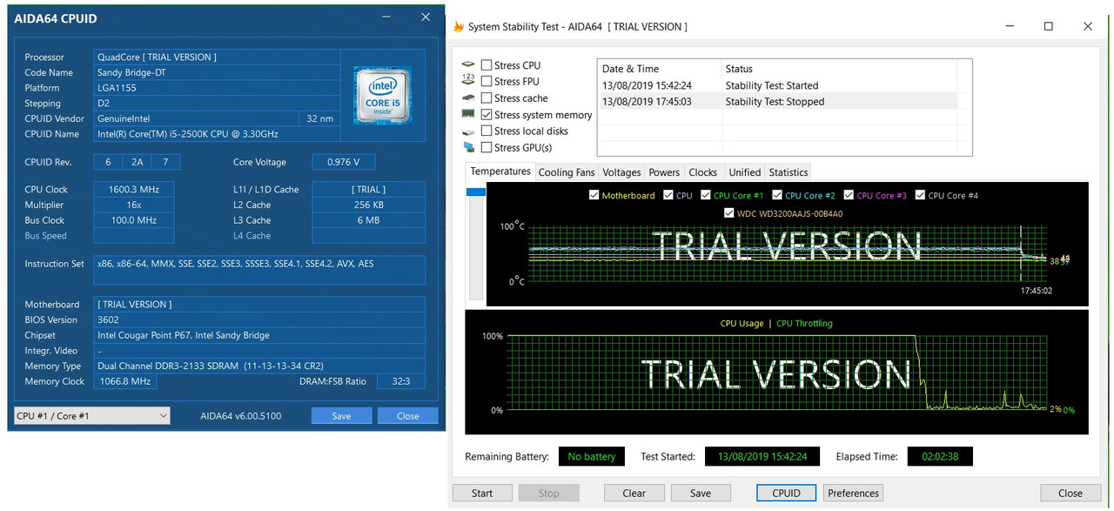The image size is (1114, 511).
Task: Click the Bus Speed link label
Action: click(x=45, y=236)
